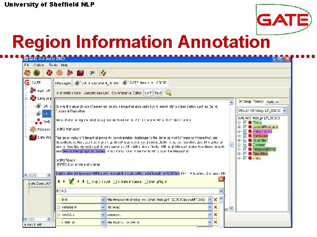This screenshot has width=317, height=237.
Task: Delete the 'inst' feature row with red X
Action: 215,200
